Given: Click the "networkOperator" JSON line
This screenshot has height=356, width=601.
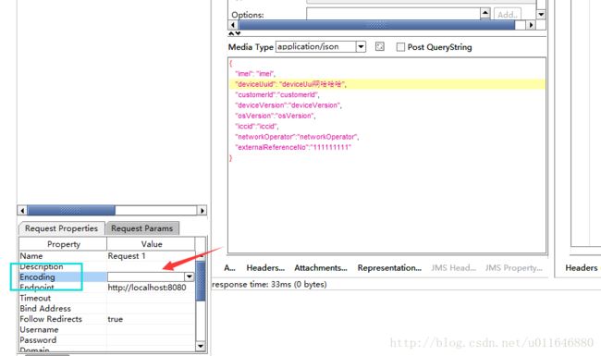Looking at the screenshot, I should pos(297,137).
